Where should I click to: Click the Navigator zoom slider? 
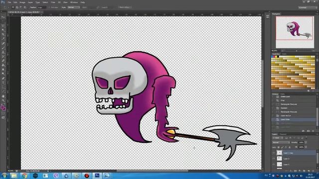pyautogui.click(x=297, y=51)
